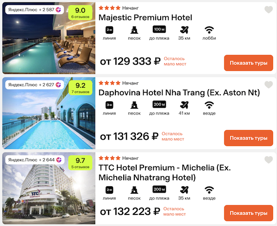Click the sand beach icon for Majestic Premium

134,30
